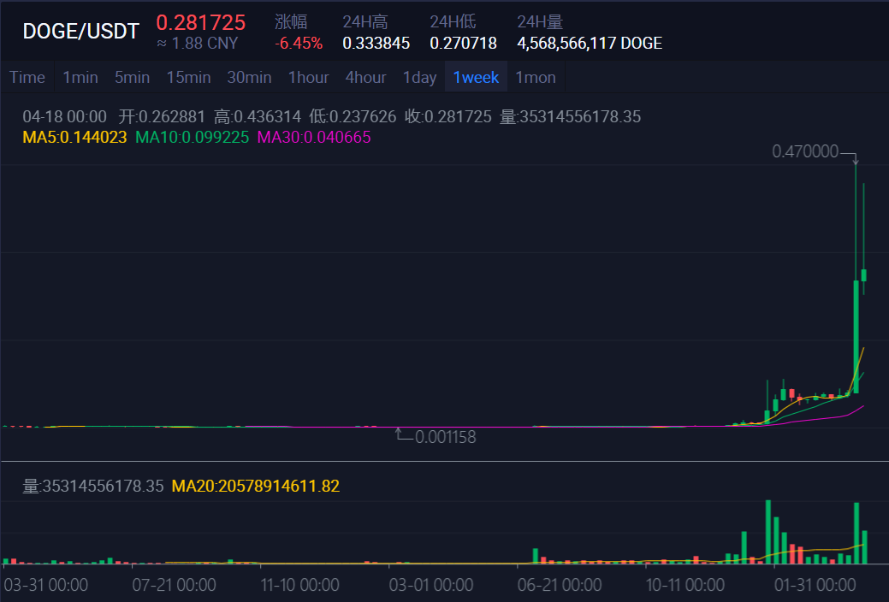Screen dimensions: 889x602
Task: Switch to the 1min interval
Action: point(80,77)
